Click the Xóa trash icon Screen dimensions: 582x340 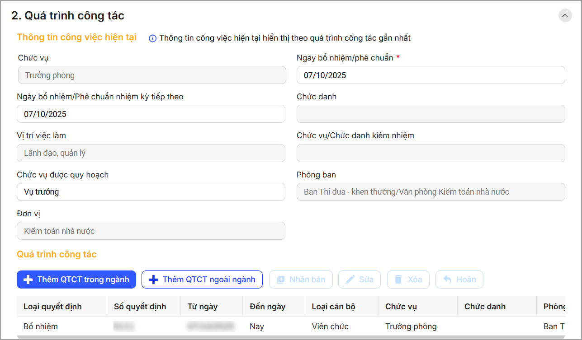398,279
